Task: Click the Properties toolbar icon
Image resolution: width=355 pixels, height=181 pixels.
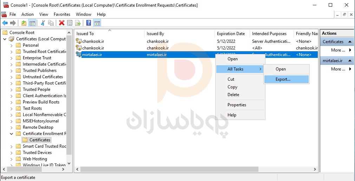Action: 70,23
